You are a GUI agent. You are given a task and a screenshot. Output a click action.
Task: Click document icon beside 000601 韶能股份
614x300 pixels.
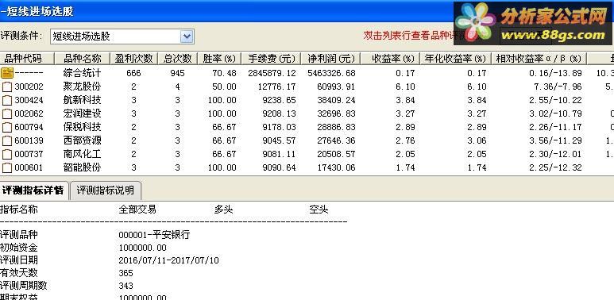[x=7, y=167]
